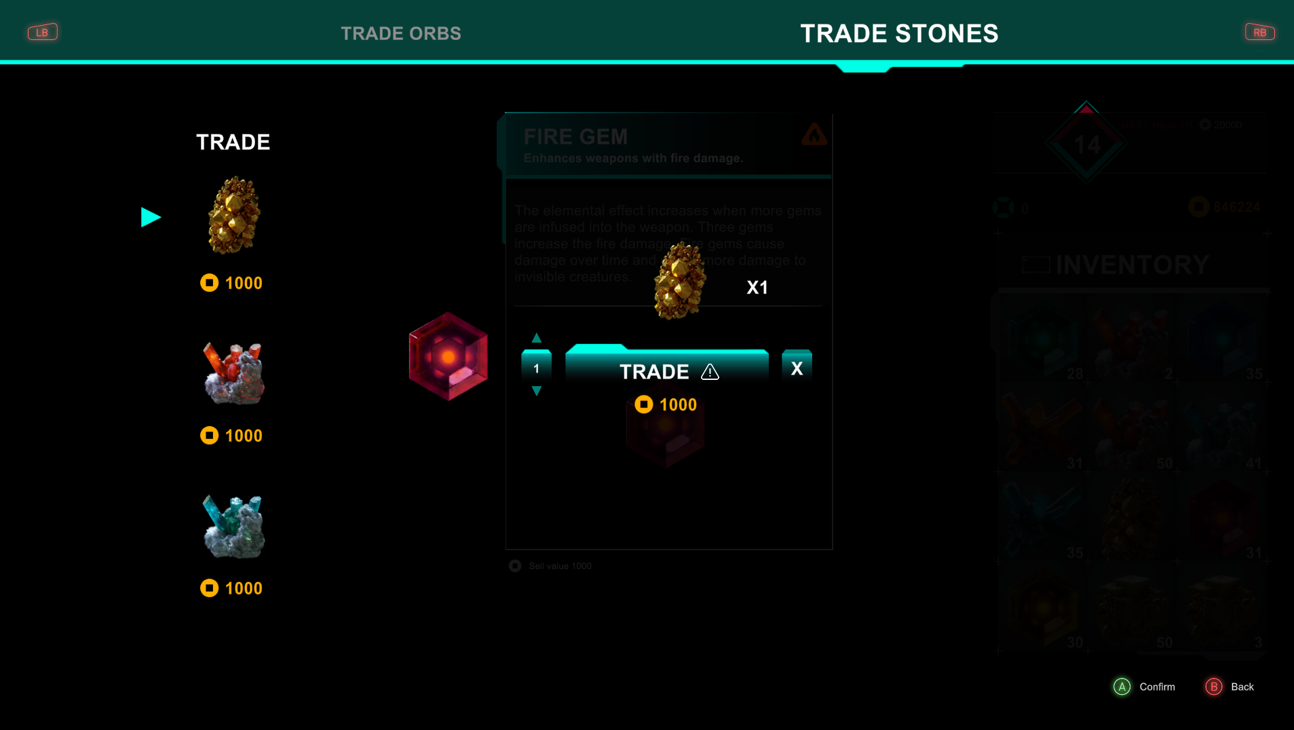
Task: Increase trade quantity with the up arrow
Action: (x=536, y=338)
